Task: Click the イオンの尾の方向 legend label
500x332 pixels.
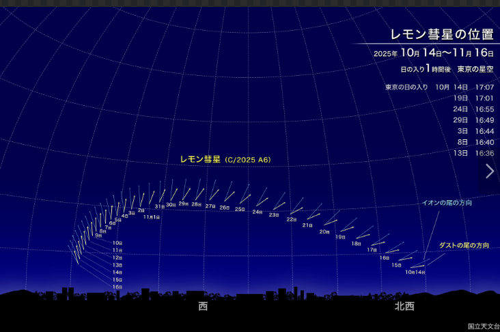Action: [x=447, y=203]
